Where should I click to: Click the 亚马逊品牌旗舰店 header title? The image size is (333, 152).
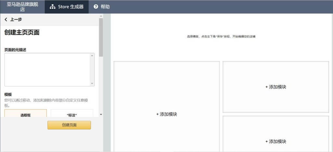pyautogui.click(x=22, y=7)
